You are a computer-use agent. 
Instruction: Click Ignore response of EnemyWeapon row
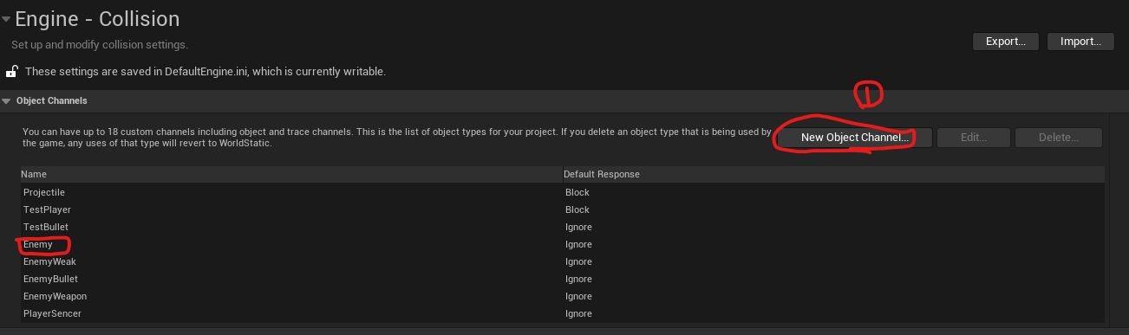click(578, 296)
